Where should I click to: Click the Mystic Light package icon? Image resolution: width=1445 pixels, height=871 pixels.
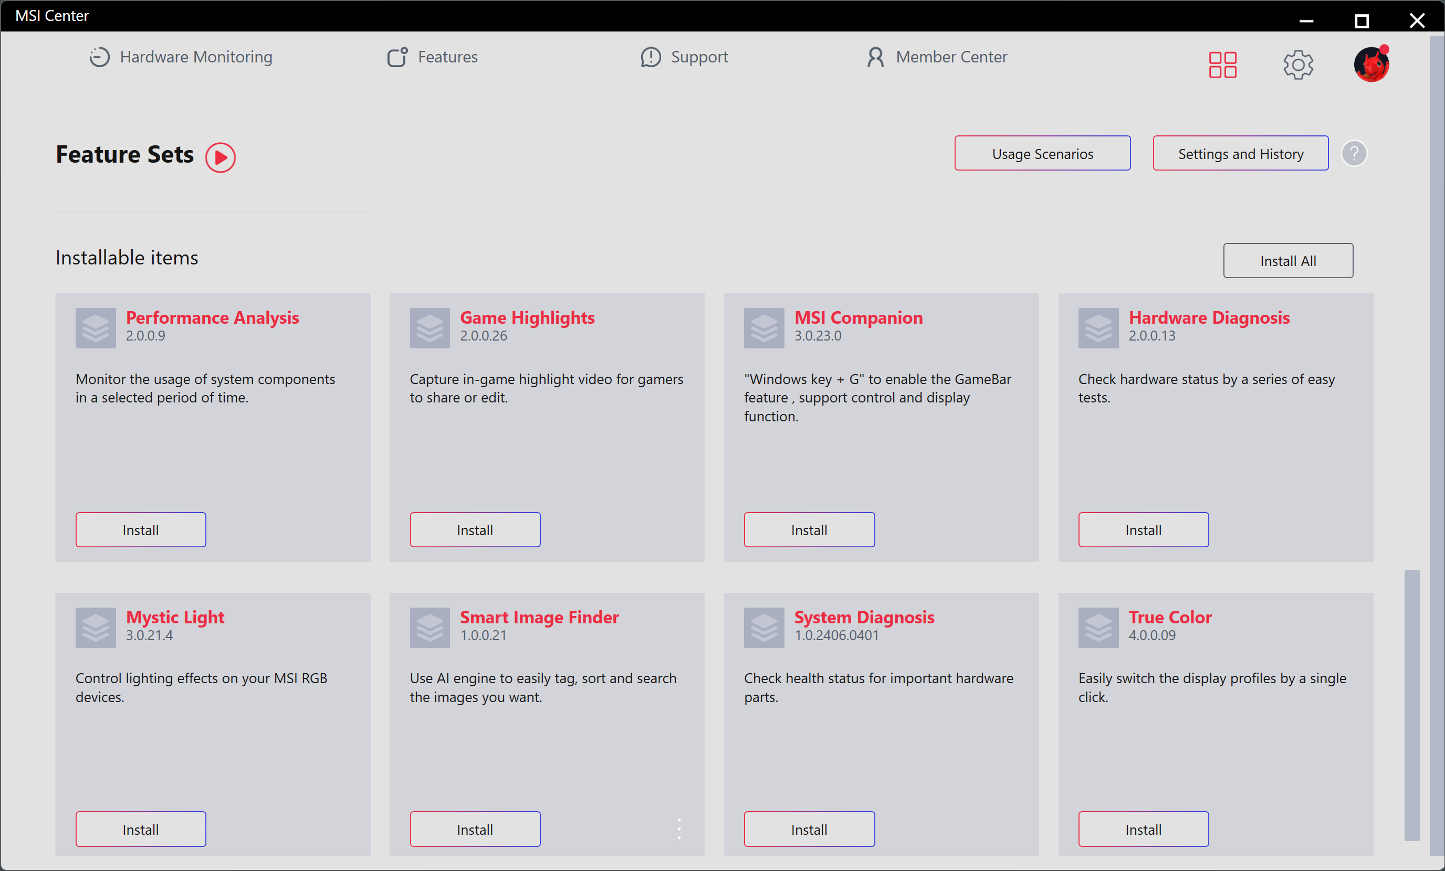(96, 628)
